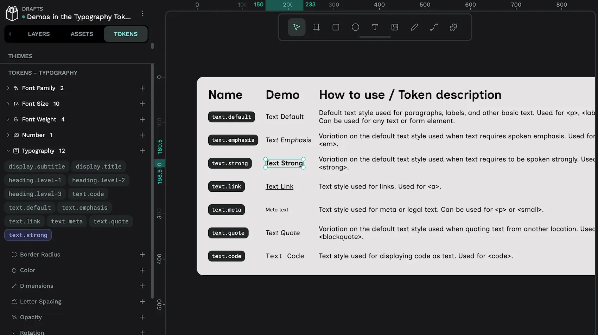
Task: Select the text.strong typography token
Action: (28, 235)
